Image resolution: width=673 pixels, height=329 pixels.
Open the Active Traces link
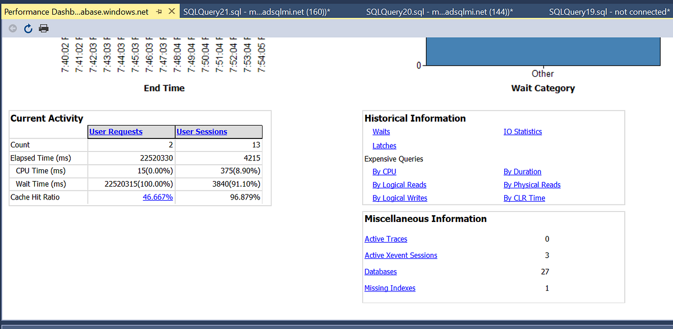tap(386, 239)
